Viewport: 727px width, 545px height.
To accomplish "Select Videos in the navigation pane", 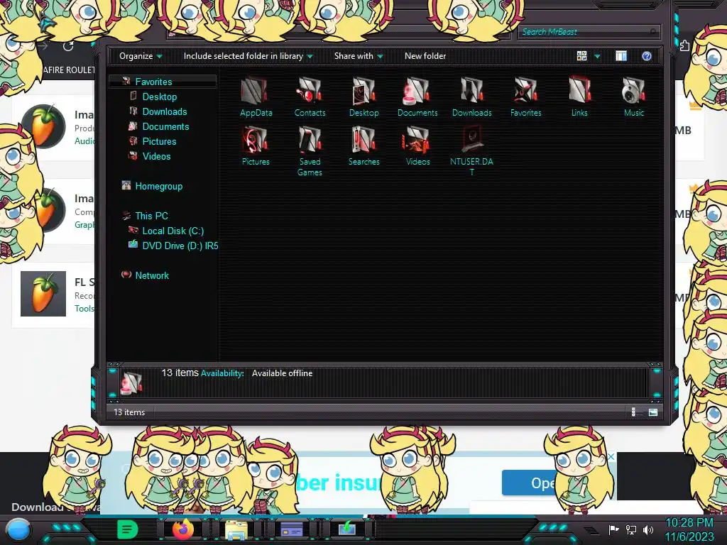I will click(156, 156).
